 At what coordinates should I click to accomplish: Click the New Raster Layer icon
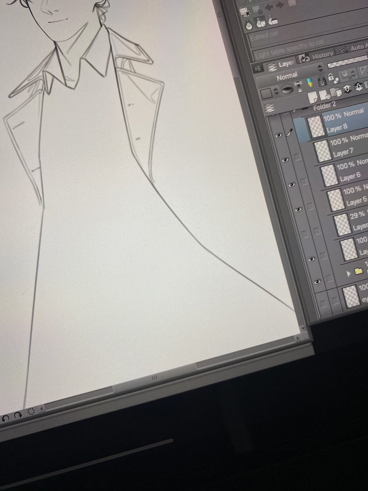[x=312, y=97]
